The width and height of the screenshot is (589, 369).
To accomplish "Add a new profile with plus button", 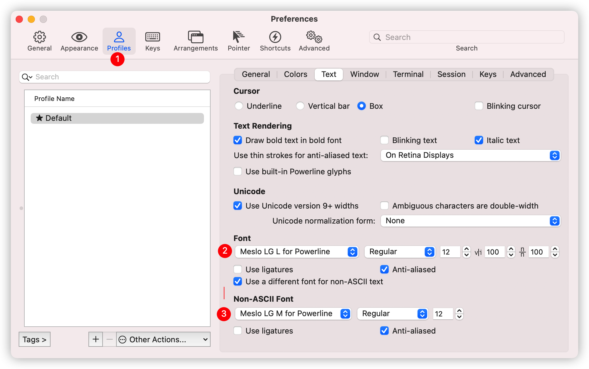I will (96, 339).
